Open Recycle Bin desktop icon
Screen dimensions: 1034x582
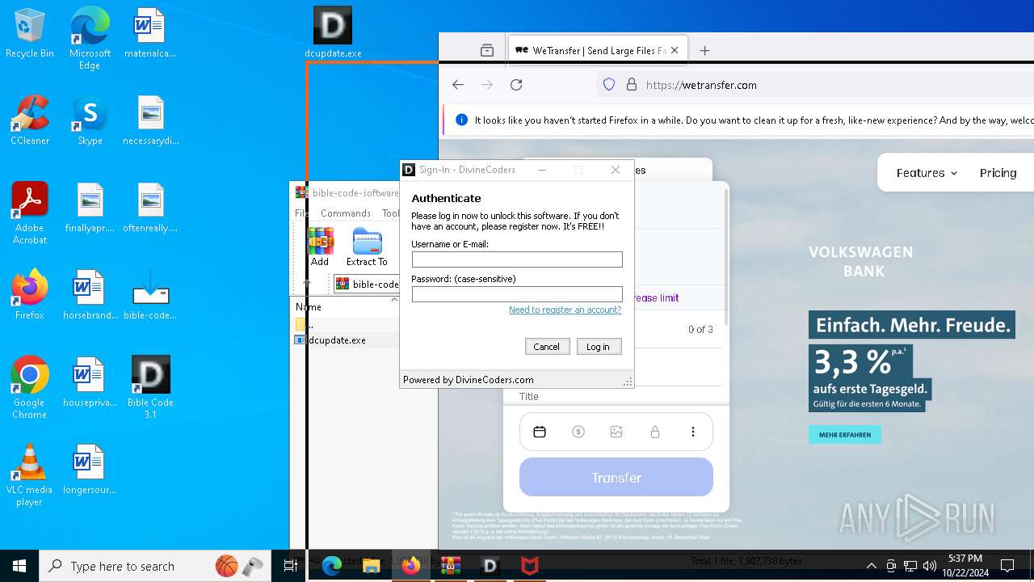pos(30,34)
